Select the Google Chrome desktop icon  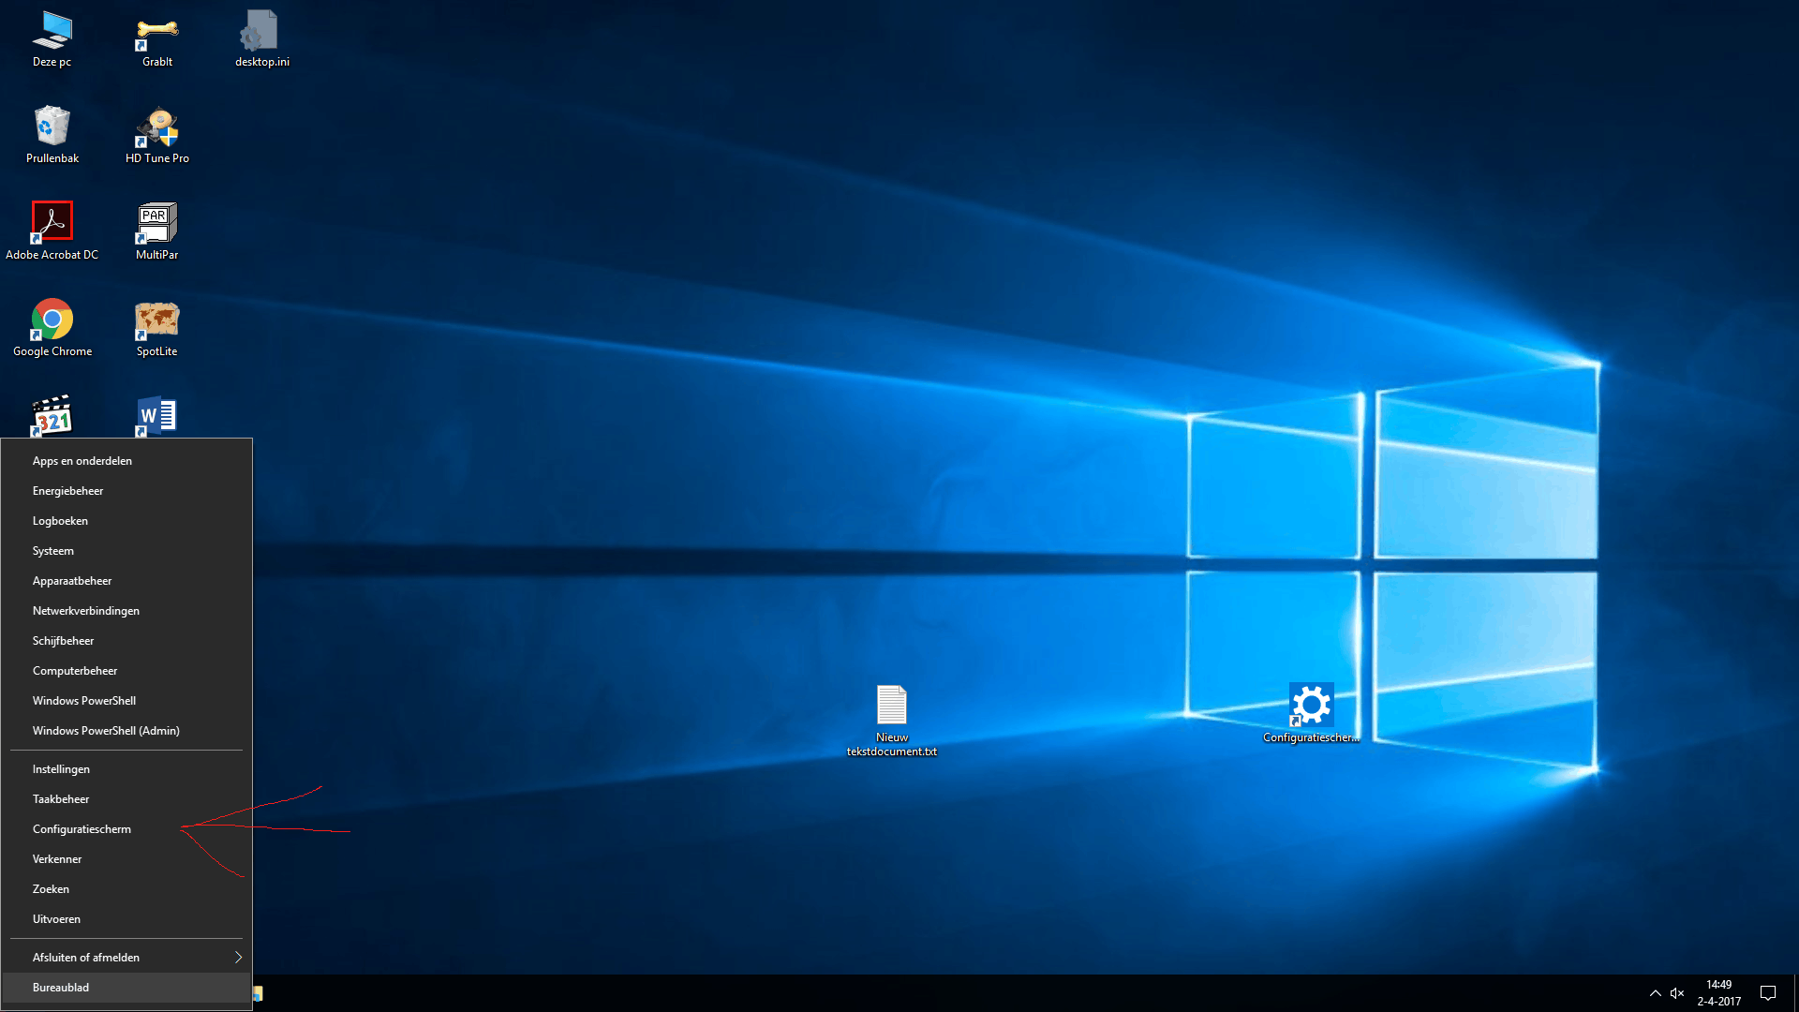[52, 324]
